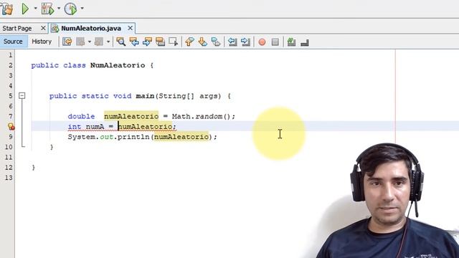The image size is (459, 258).
Task: Click 'int' keyword on line 8
Action: 75,127
